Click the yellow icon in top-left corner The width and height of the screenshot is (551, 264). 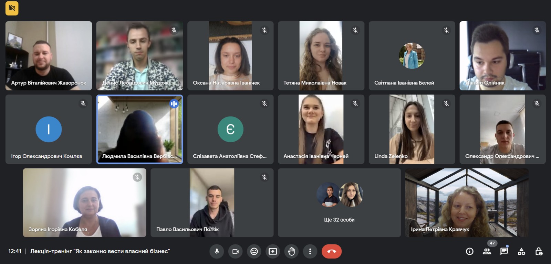pyautogui.click(x=12, y=8)
